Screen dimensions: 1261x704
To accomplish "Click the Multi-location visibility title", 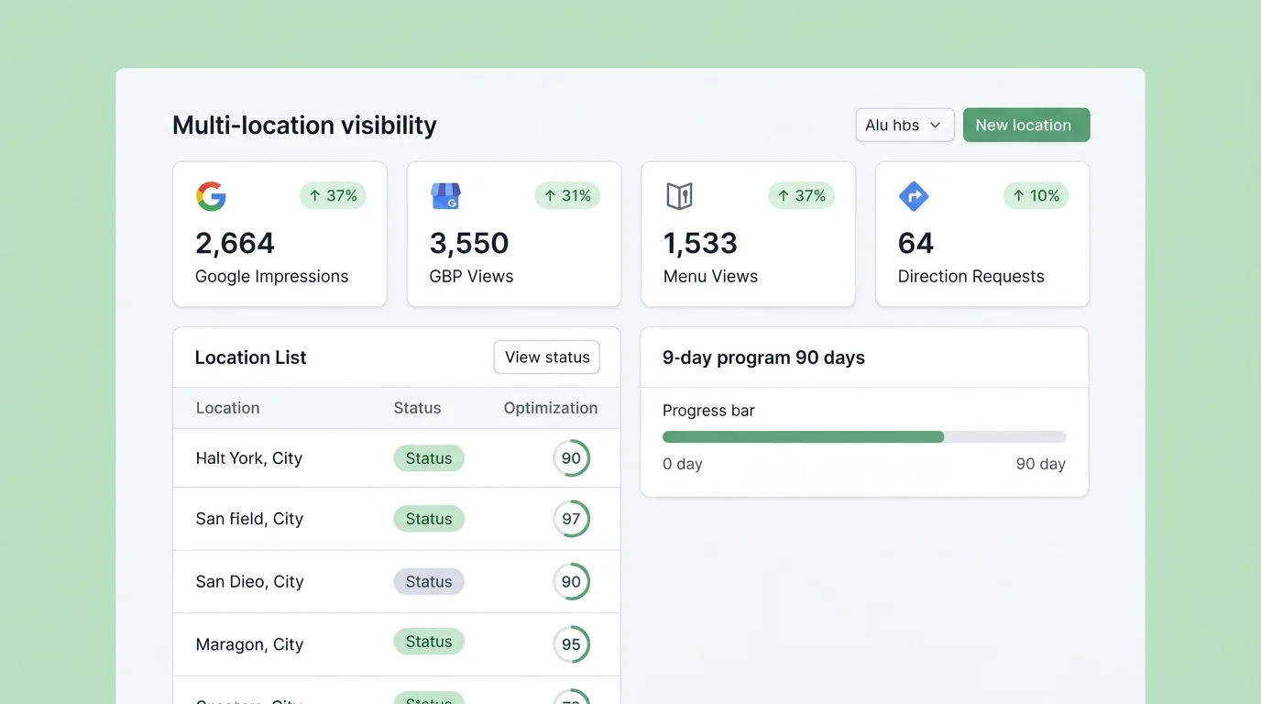I will (x=304, y=126).
